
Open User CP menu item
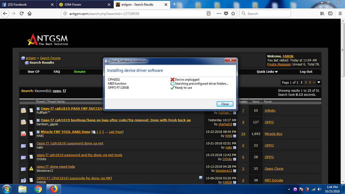(x=34, y=72)
